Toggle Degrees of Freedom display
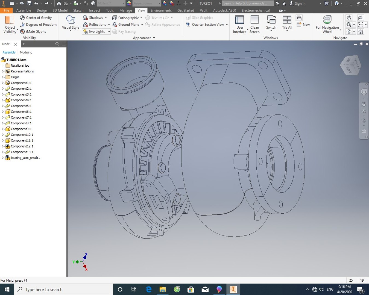Image resolution: width=369 pixels, height=295 pixels. 38,25
